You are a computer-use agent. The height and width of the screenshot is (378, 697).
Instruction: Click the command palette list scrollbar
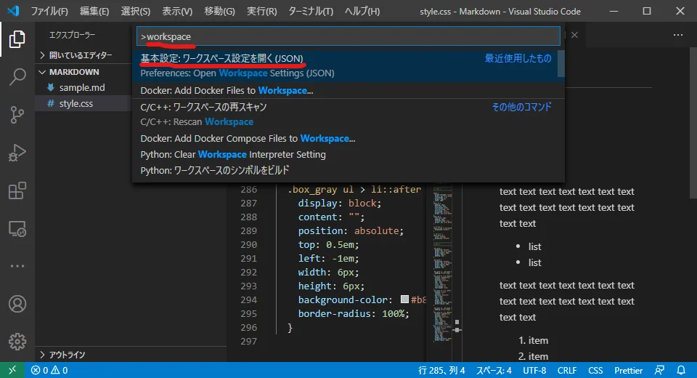pos(561,63)
